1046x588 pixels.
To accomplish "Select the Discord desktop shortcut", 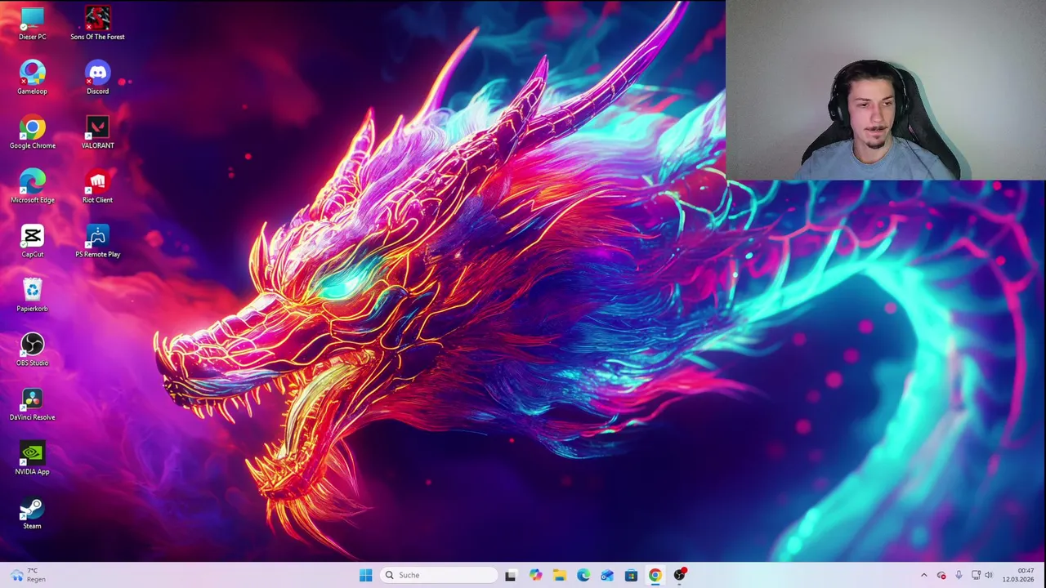I will click(97, 78).
